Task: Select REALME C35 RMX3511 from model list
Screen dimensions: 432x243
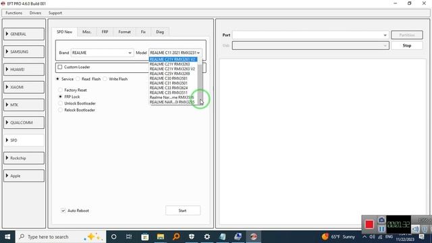Action: point(173,92)
